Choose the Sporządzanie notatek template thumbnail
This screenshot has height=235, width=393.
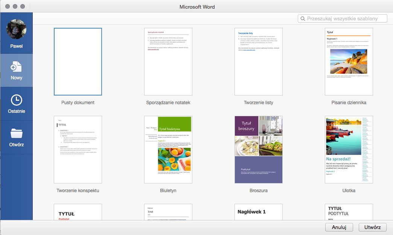(x=168, y=62)
